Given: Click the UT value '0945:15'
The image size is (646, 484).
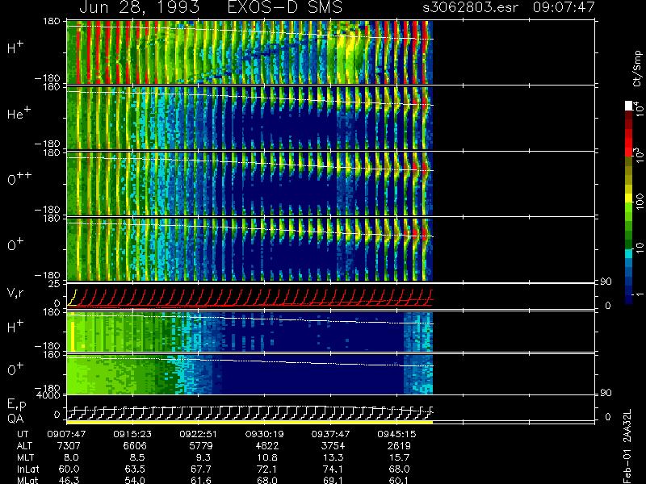Looking at the screenshot, I should (x=396, y=434).
